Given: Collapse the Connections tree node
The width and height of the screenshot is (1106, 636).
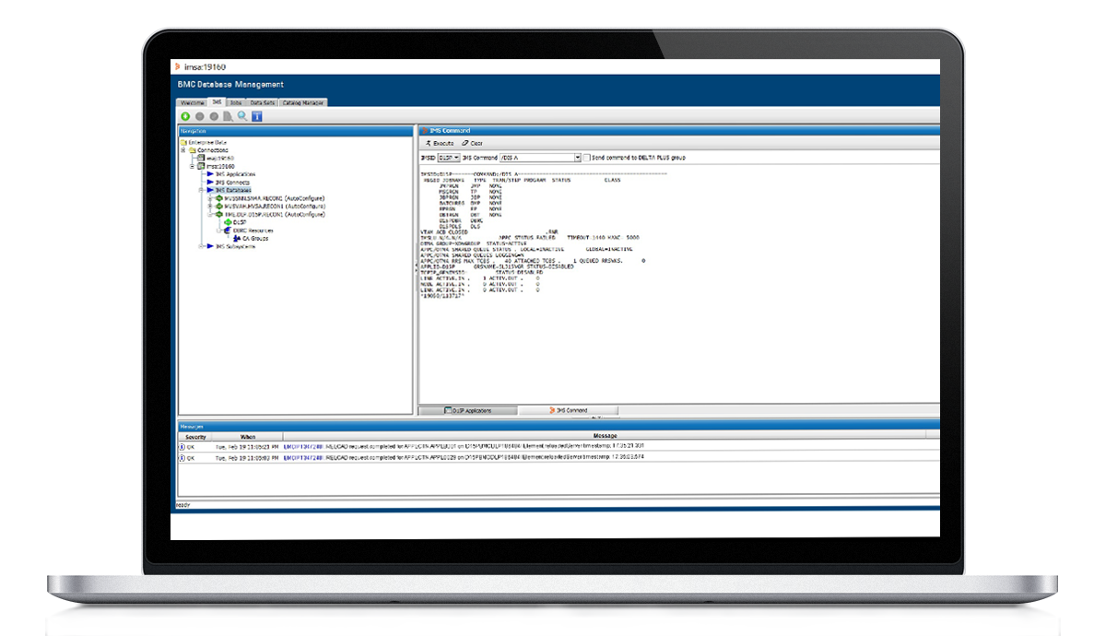Looking at the screenshot, I should coord(183,150).
